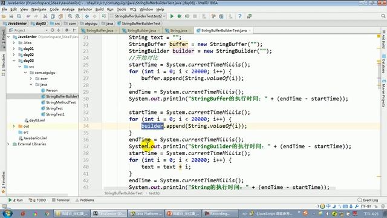
Task: Open the Run tool window button
Action: [x=16, y=200]
